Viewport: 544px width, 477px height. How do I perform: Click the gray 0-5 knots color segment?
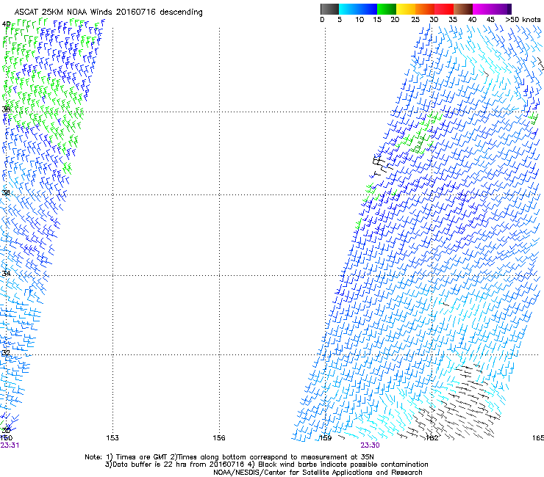tap(329, 9)
